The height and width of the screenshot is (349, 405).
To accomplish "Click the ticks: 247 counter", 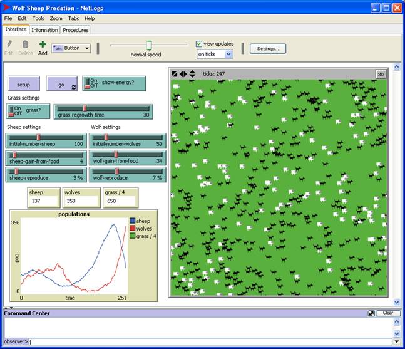I will (213, 74).
